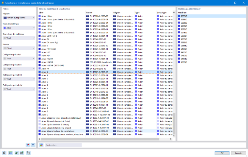The width and height of the screenshot is (248, 157).
Task: Select the Acier HCT series row
Action: click(x=105, y=52)
